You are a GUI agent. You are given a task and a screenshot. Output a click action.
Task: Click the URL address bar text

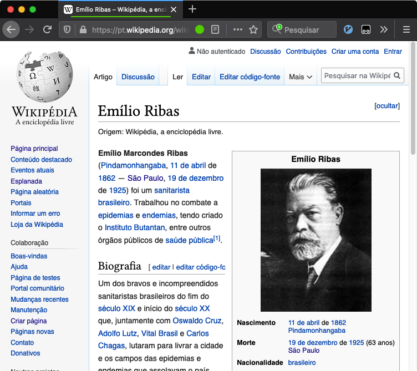pyautogui.click(x=141, y=30)
